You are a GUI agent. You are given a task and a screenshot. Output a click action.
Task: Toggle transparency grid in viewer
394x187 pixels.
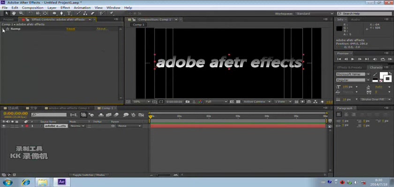pyautogui.click(x=237, y=102)
